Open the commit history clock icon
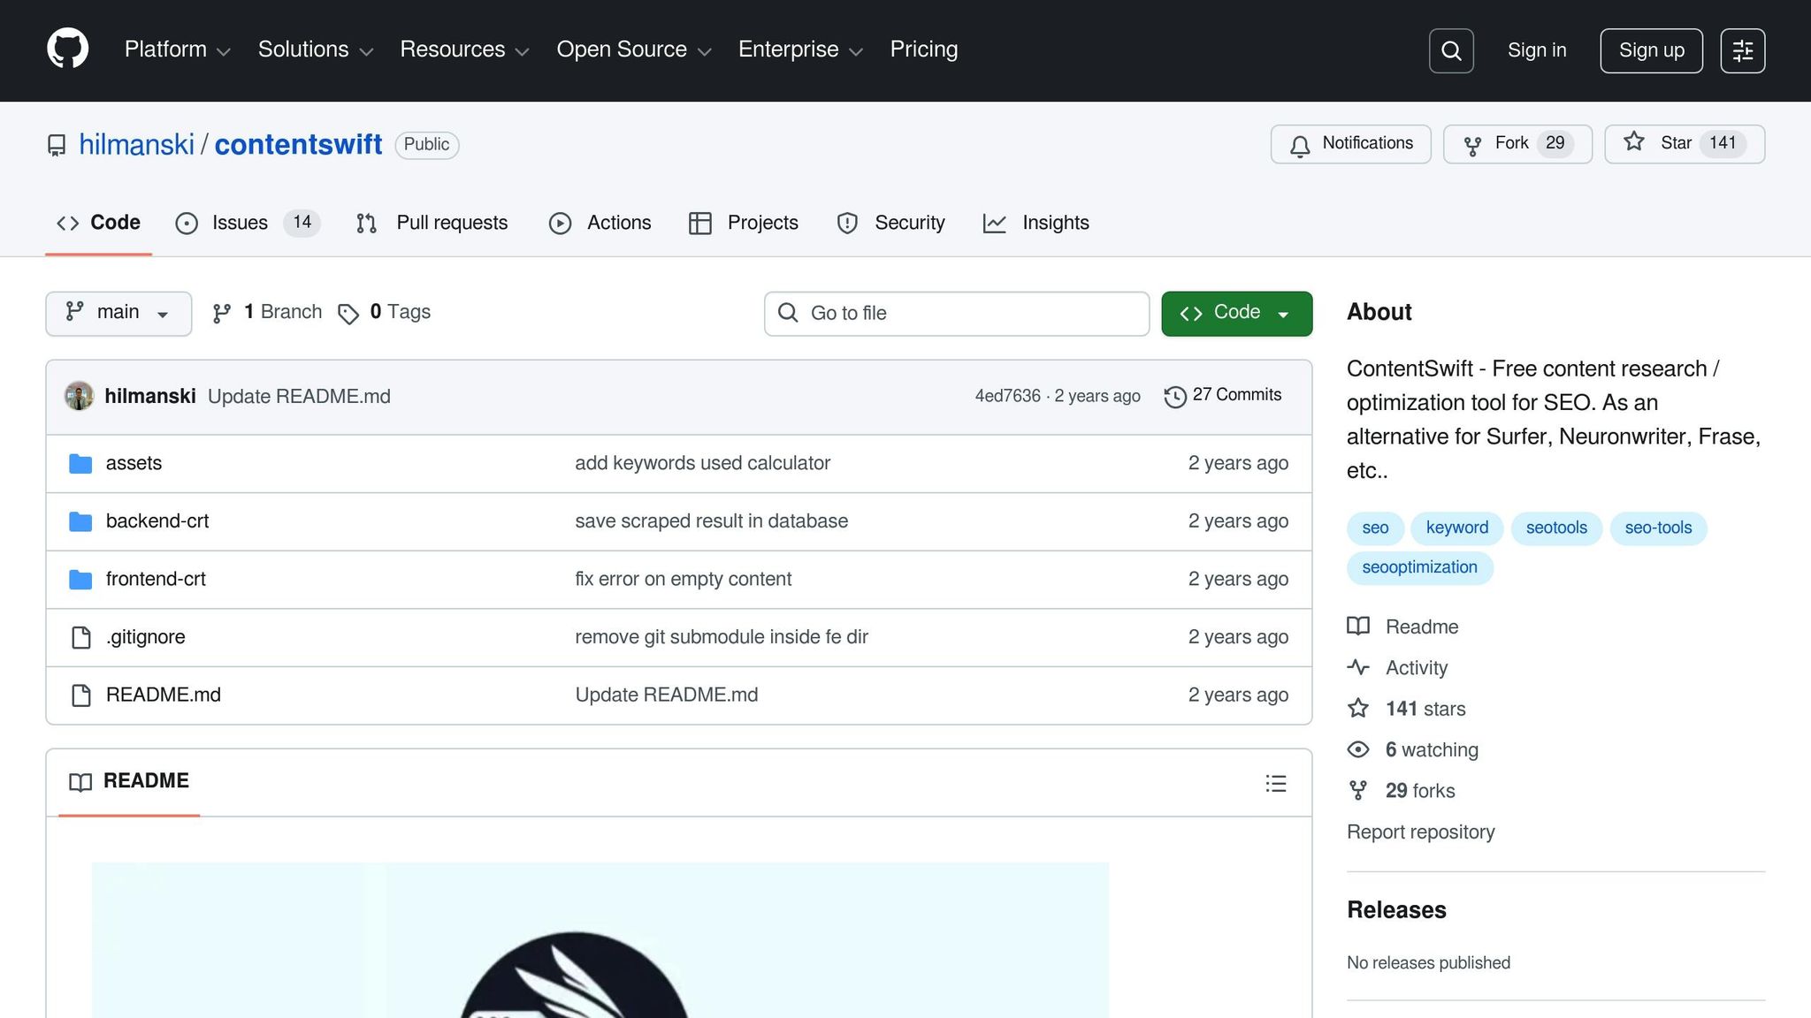This screenshot has width=1811, height=1018. [x=1174, y=396]
